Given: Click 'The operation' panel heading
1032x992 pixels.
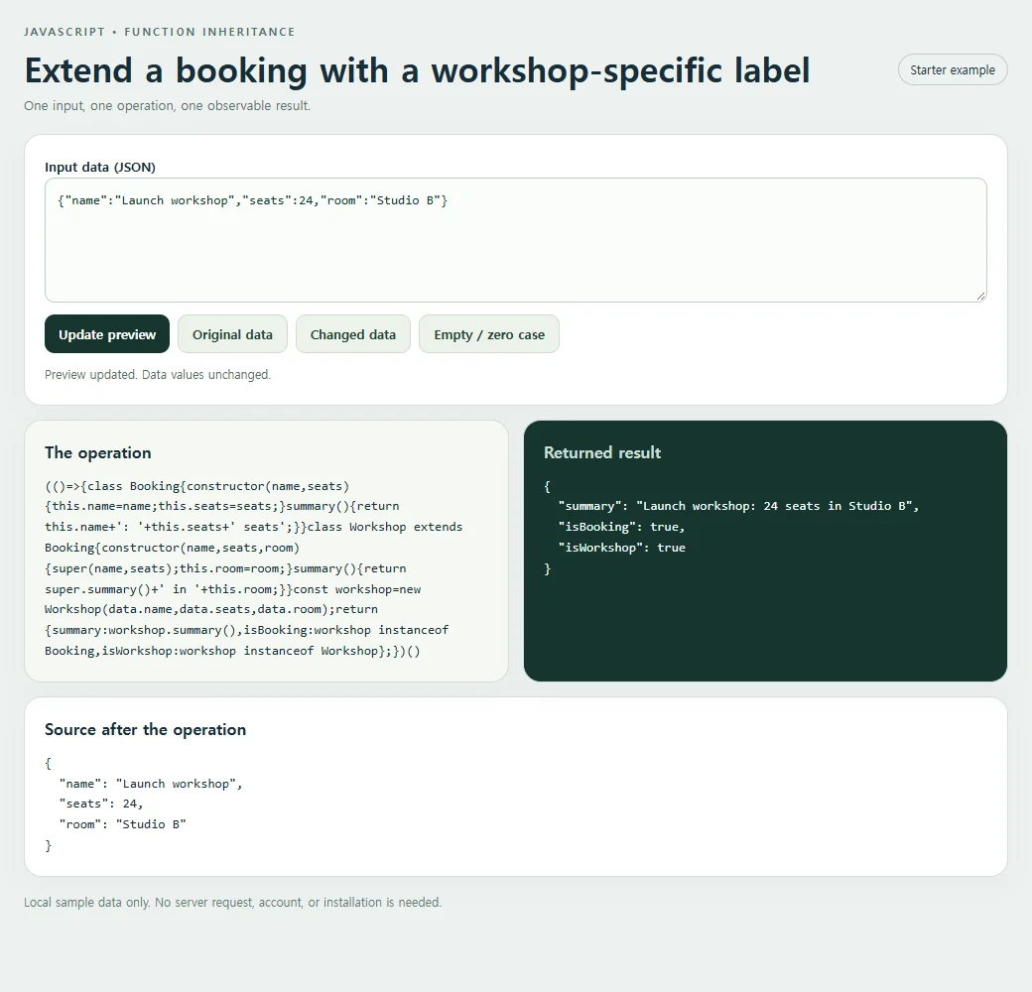Looking at the screenshot, I should coord(98,452).
